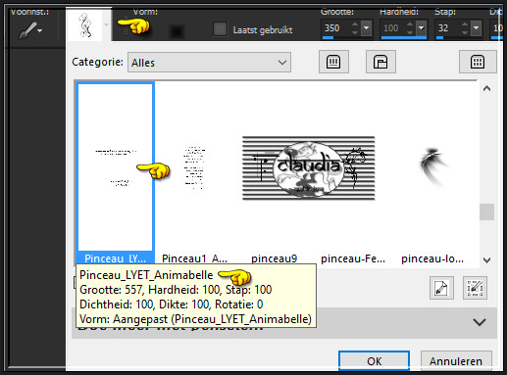The height and width of the screenshot is (375, 507).
Task: Switch to grid thumbnails view
Action: tap(478, 62)
